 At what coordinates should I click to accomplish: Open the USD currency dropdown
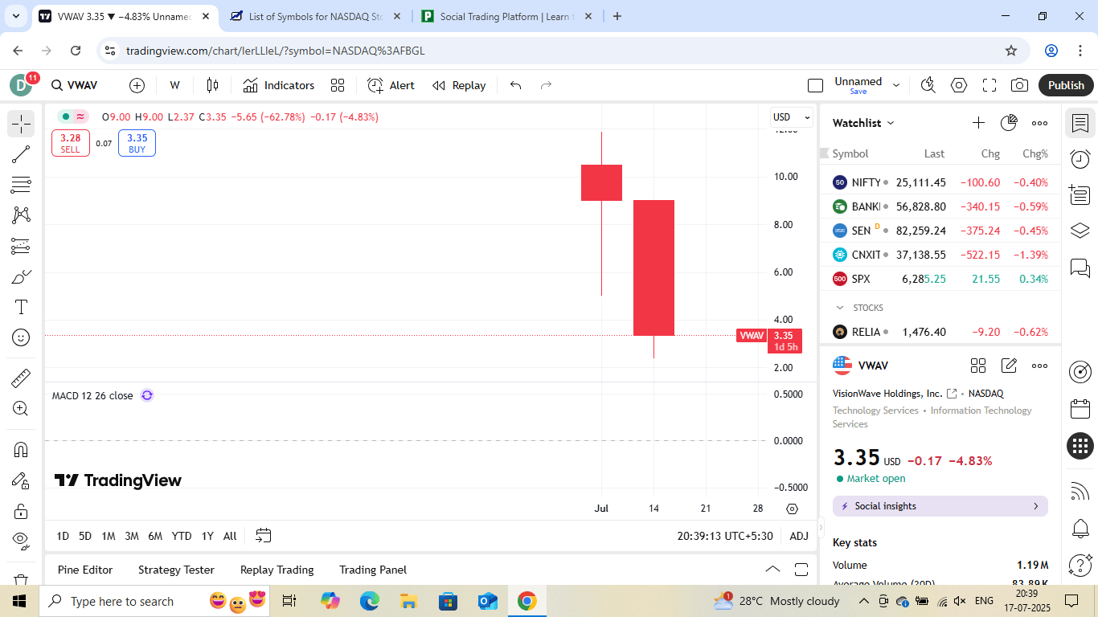click(792, 117)
